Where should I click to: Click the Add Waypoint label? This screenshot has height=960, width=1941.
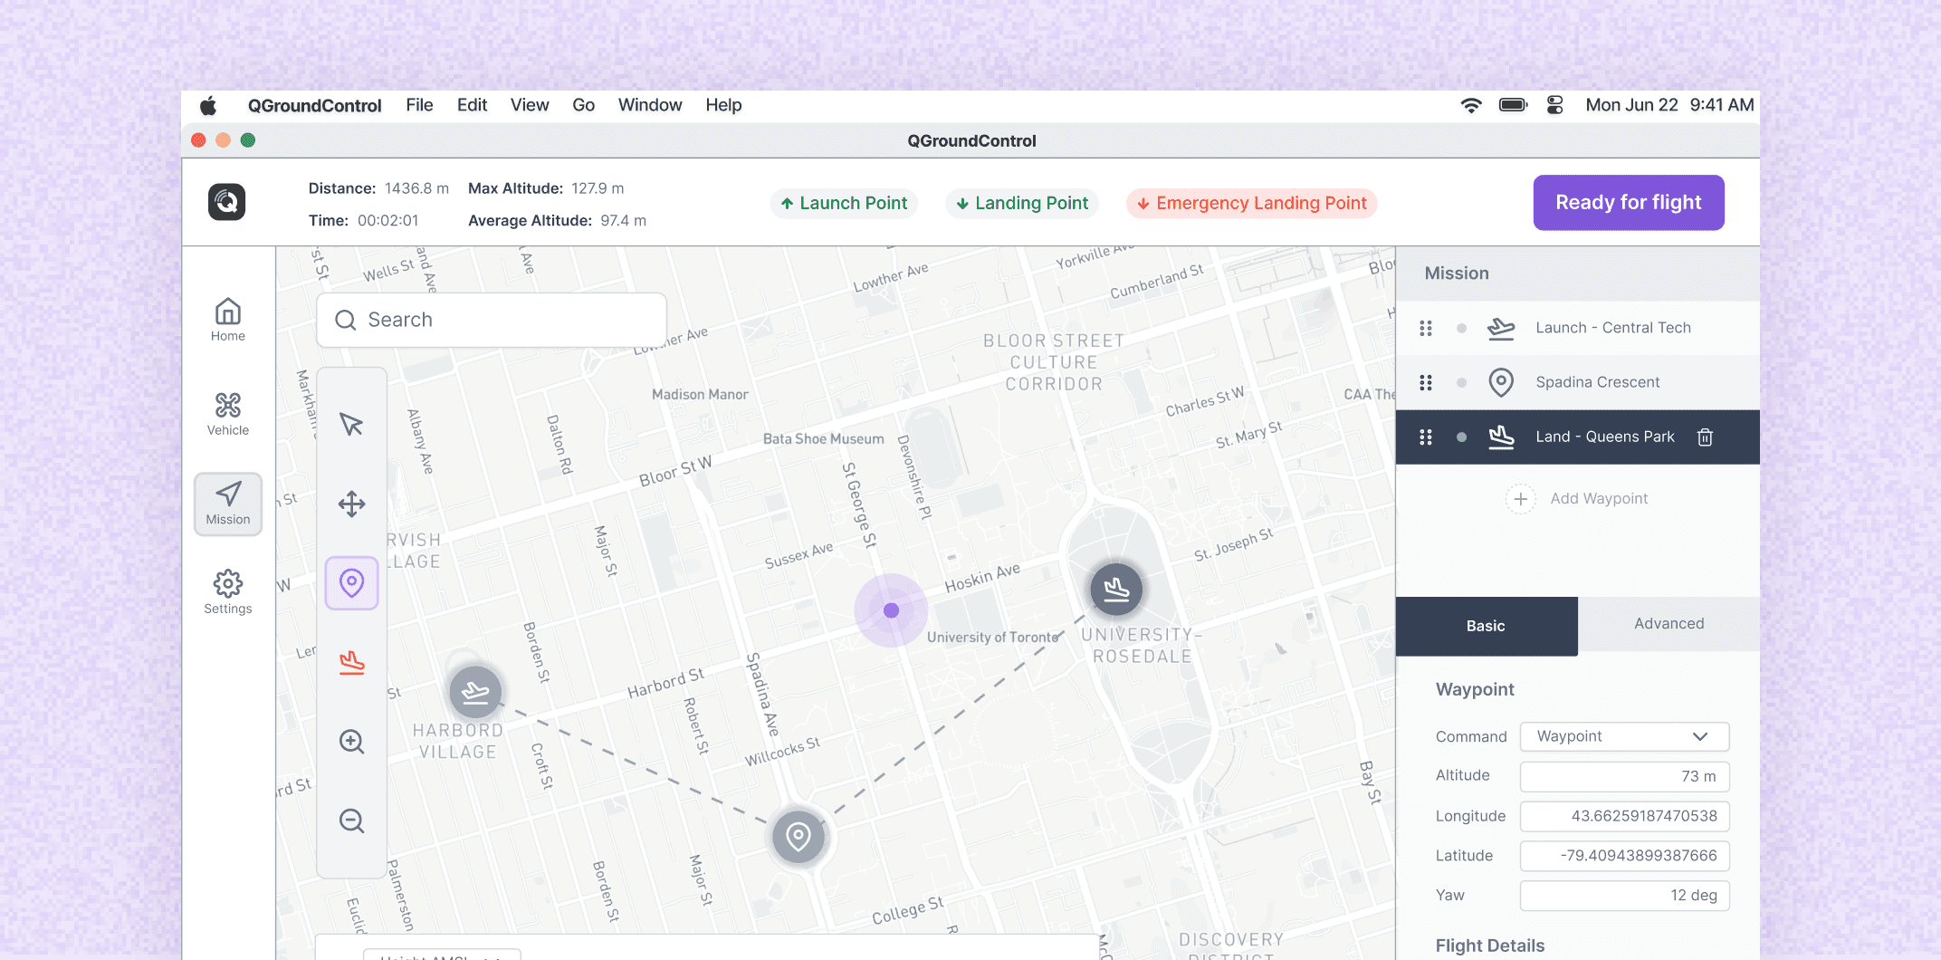pyautogui.click(x=1599, y=499)
